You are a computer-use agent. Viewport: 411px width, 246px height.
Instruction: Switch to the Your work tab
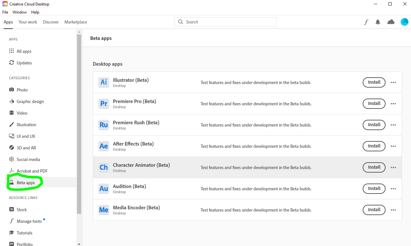point(28,22)
